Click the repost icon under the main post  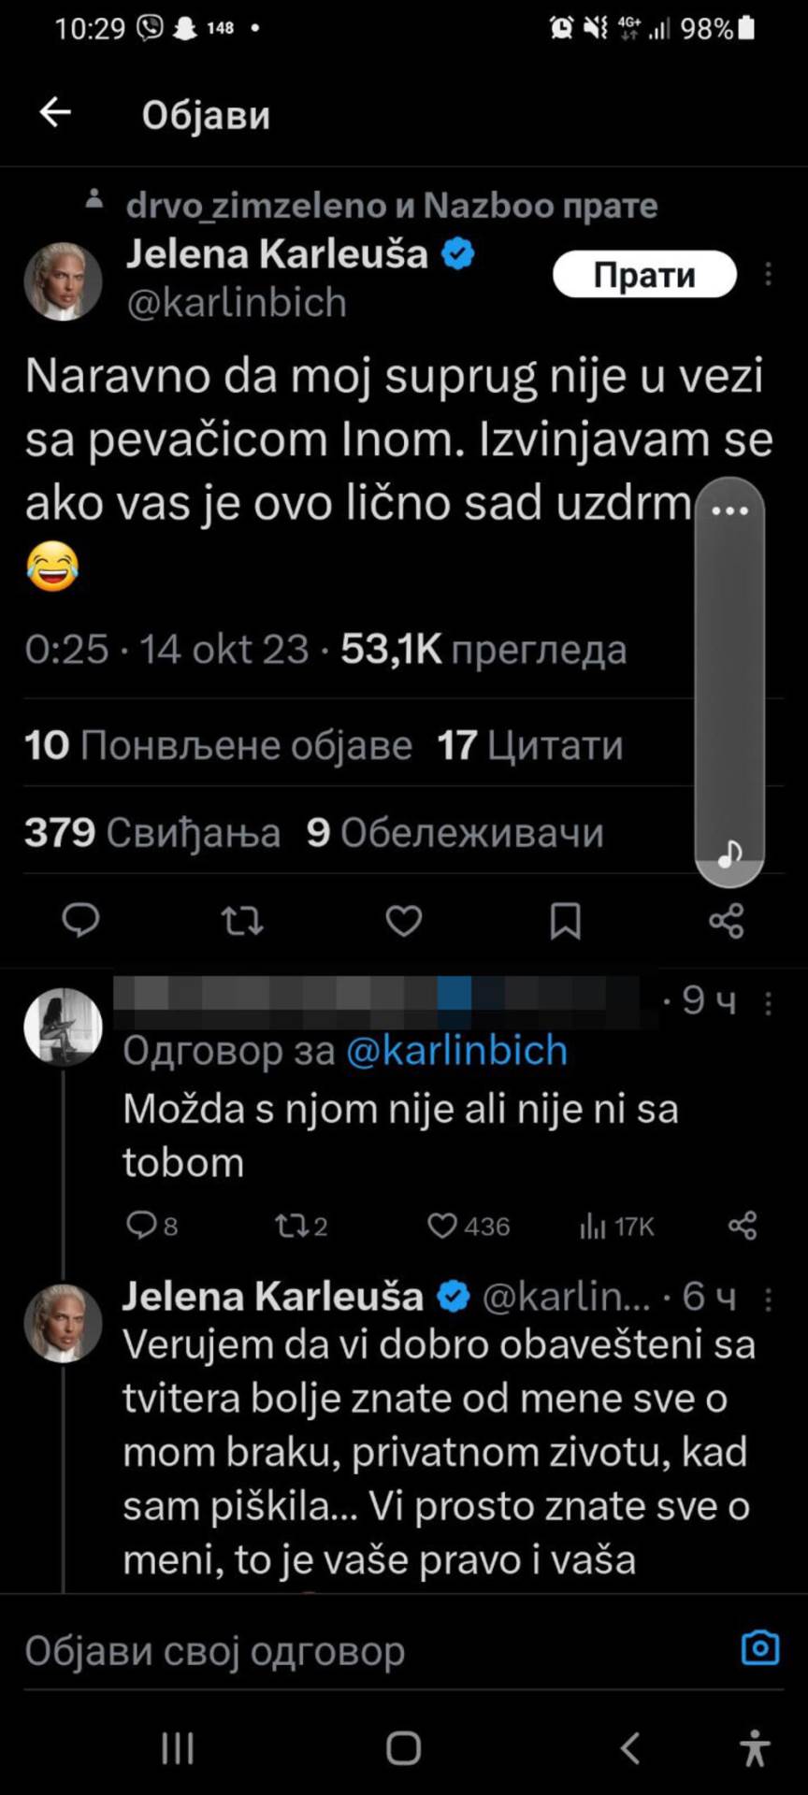[x=241, y=922]
